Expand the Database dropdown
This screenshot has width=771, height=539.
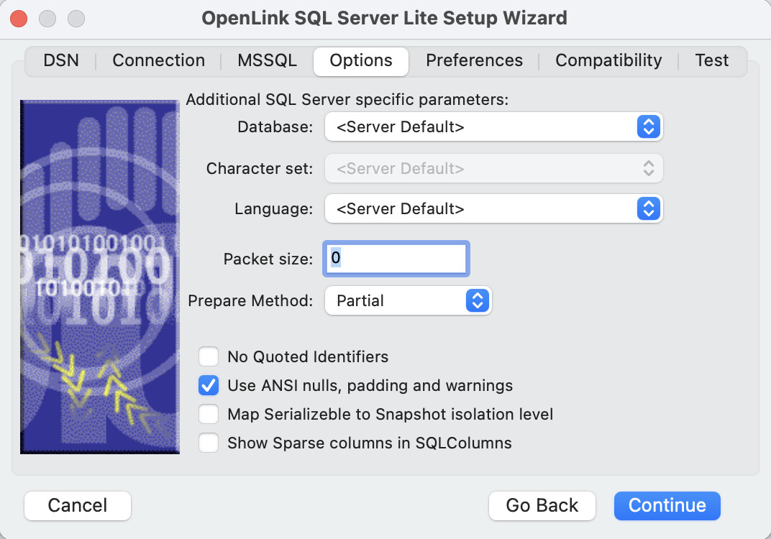point(493,127)
